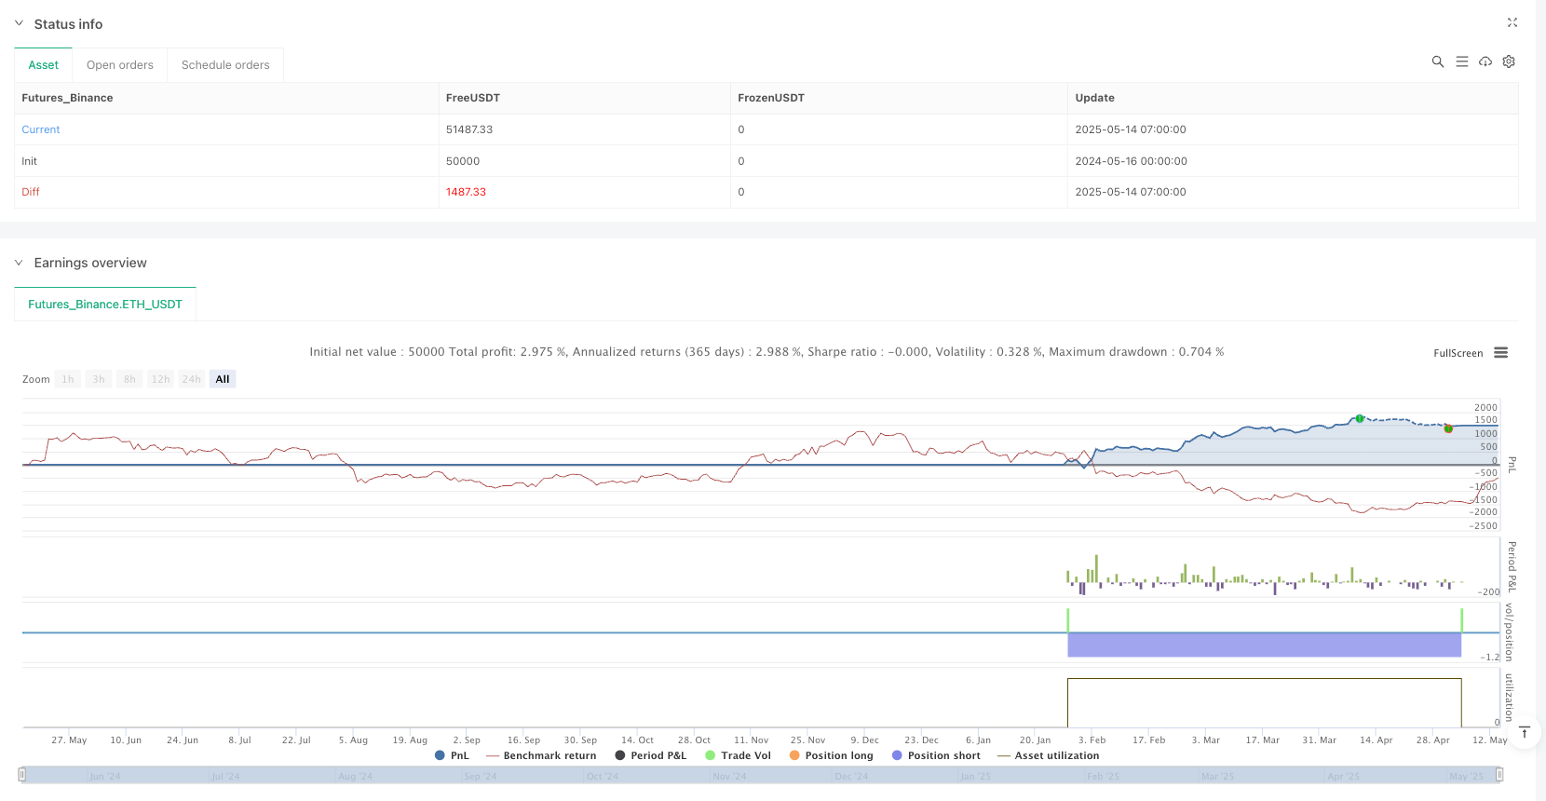This screenshot has width=1546, height=801.
Task: Click the expand panel icon in Status info
Action: 1512,22
